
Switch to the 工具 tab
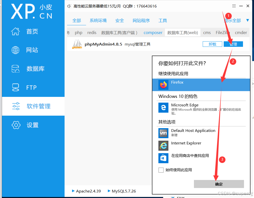tap(163, 21)
